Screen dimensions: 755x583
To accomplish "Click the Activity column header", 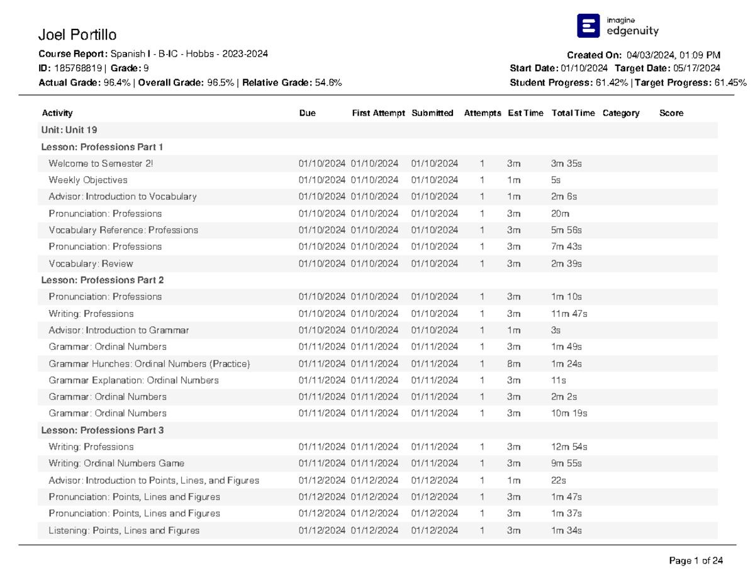I will pos(57,113).
